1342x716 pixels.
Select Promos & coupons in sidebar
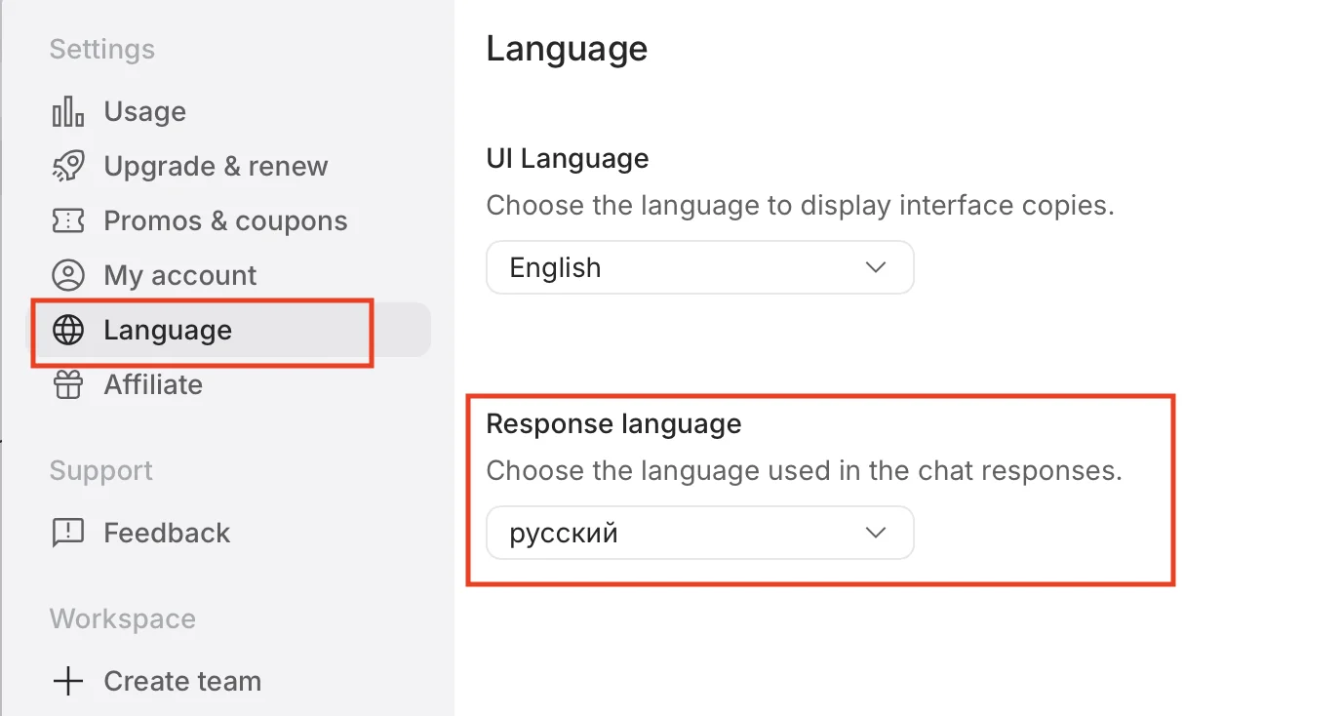225,221
